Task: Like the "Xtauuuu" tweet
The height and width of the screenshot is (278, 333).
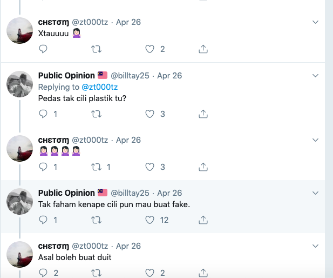Action: tap(151, 49)
